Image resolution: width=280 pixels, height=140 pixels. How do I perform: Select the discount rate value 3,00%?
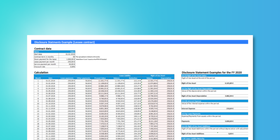(67, 66)
